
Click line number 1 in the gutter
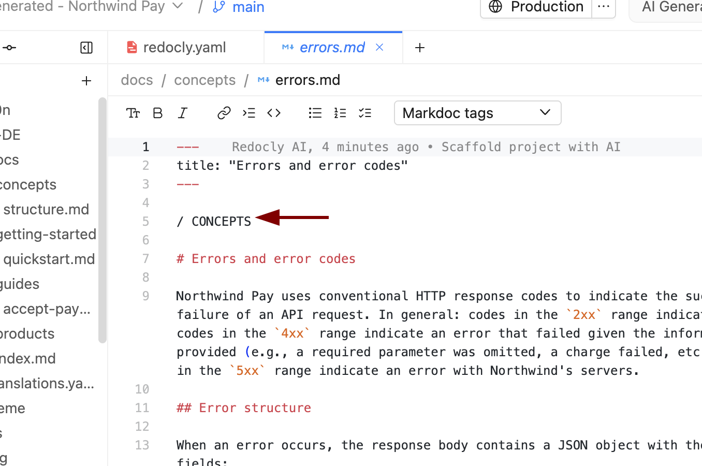(x=146, y=147)
